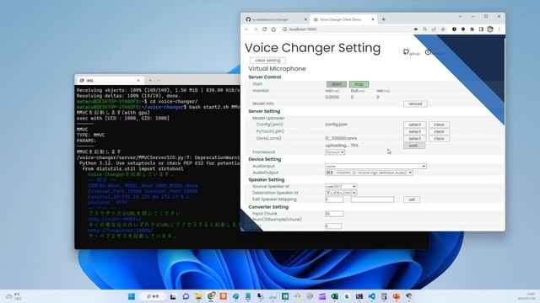Viewport: 540px width, 303px height.
Task: Open Excel from taskbar
Action: [x=334, y=296]
